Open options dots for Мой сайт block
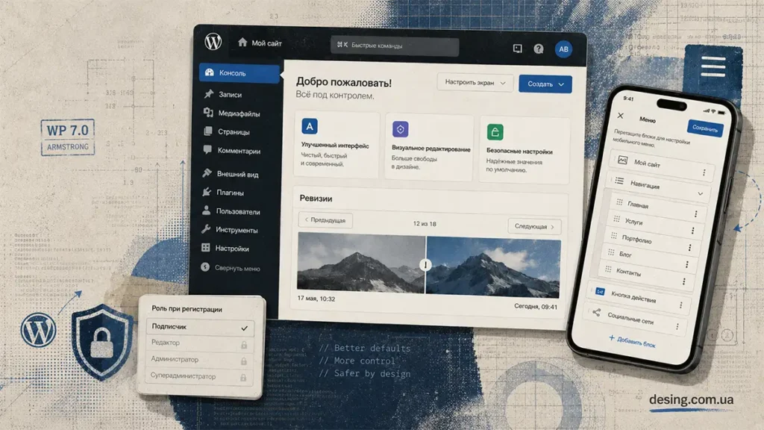 pos(704,172)
